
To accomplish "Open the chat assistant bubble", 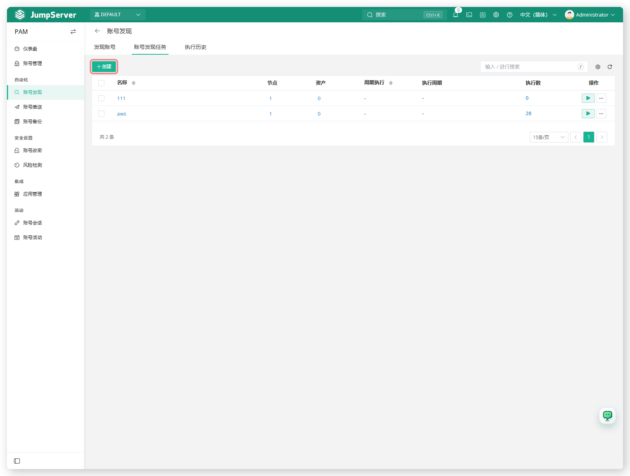I will [607, 416].
